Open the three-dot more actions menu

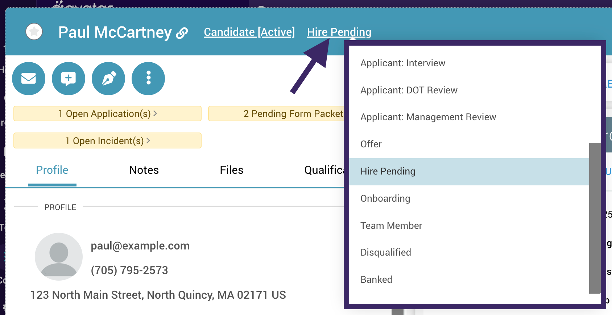(x=148, y=78)
